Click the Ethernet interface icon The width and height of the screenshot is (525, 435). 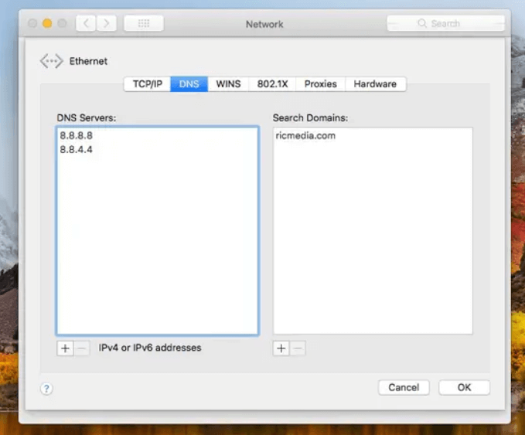51,61
